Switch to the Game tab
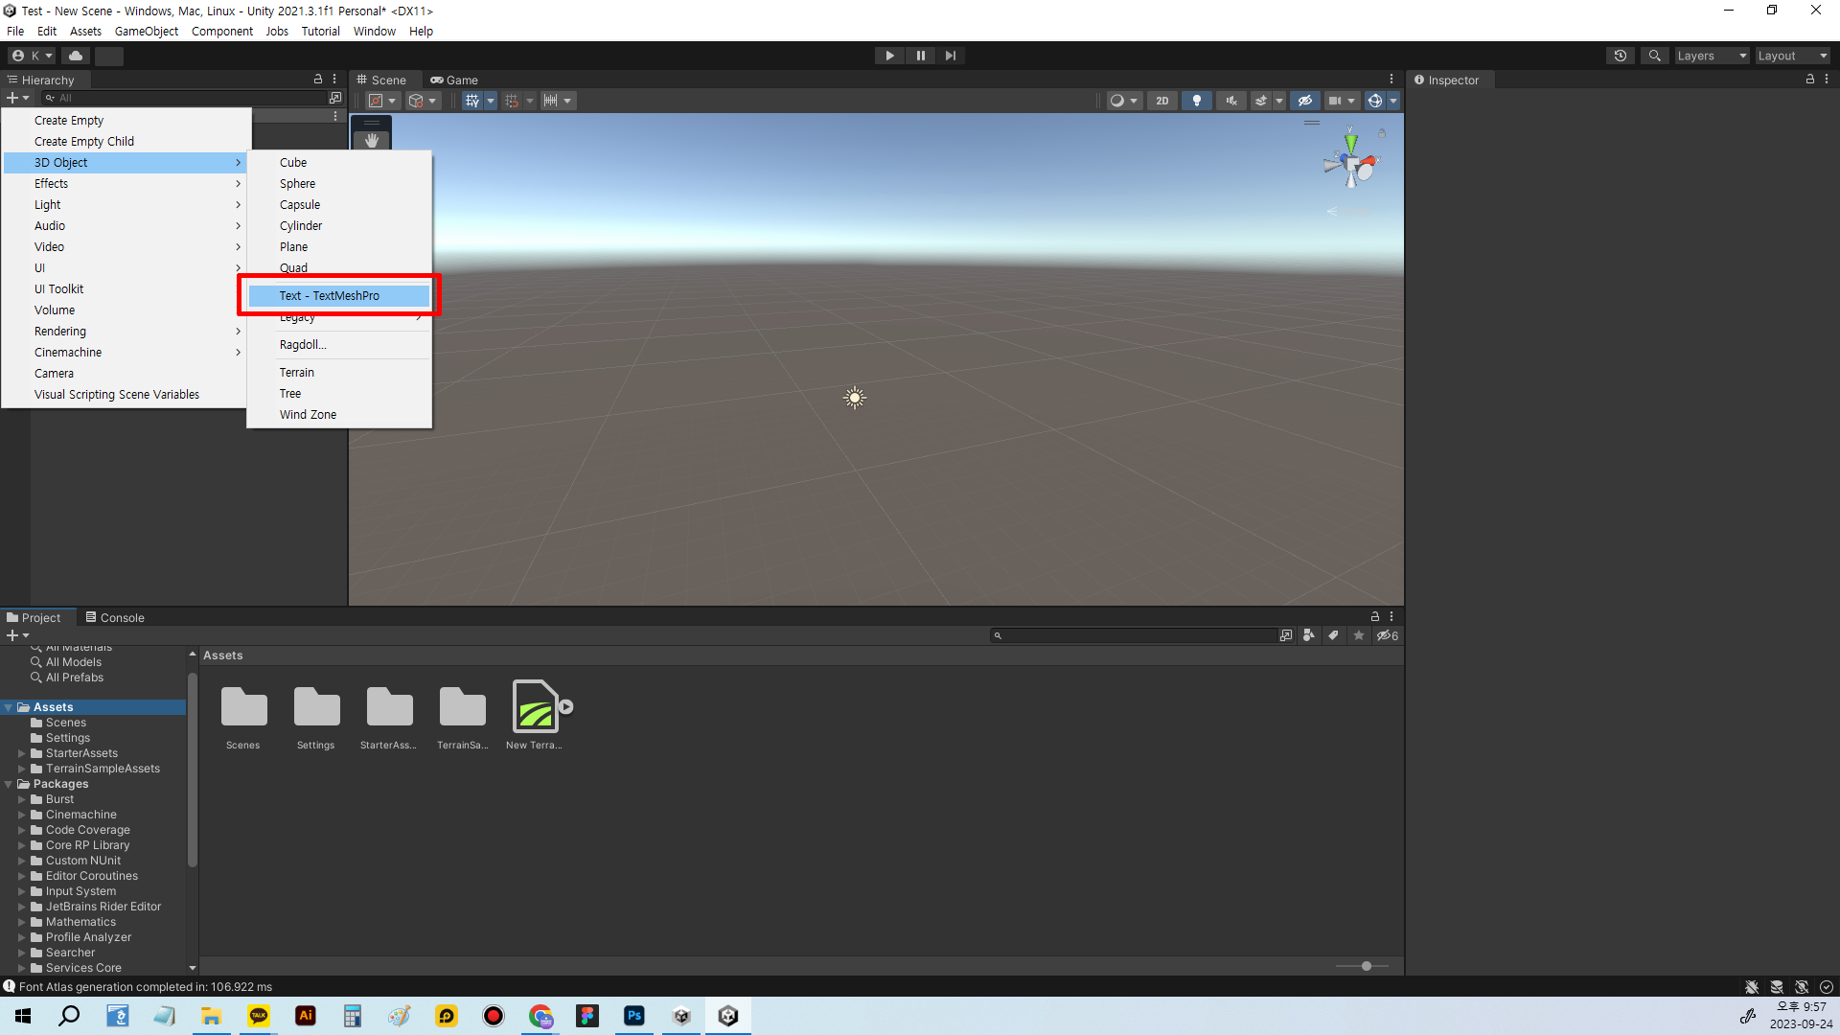Image resolution: width=1840 pixels, height=1035 pixels. 454,80
